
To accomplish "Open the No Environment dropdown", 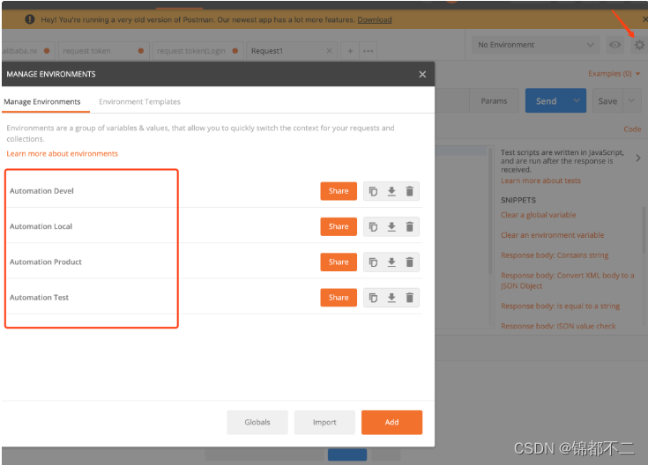I will (536, 45).
